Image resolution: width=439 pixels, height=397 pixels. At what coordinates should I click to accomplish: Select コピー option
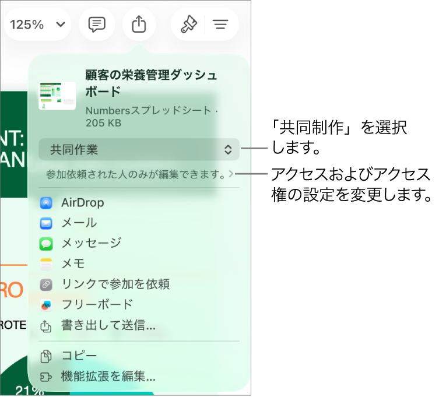coord(79,356)
